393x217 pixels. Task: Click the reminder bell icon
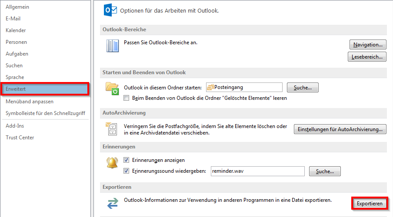pos(112,163)
